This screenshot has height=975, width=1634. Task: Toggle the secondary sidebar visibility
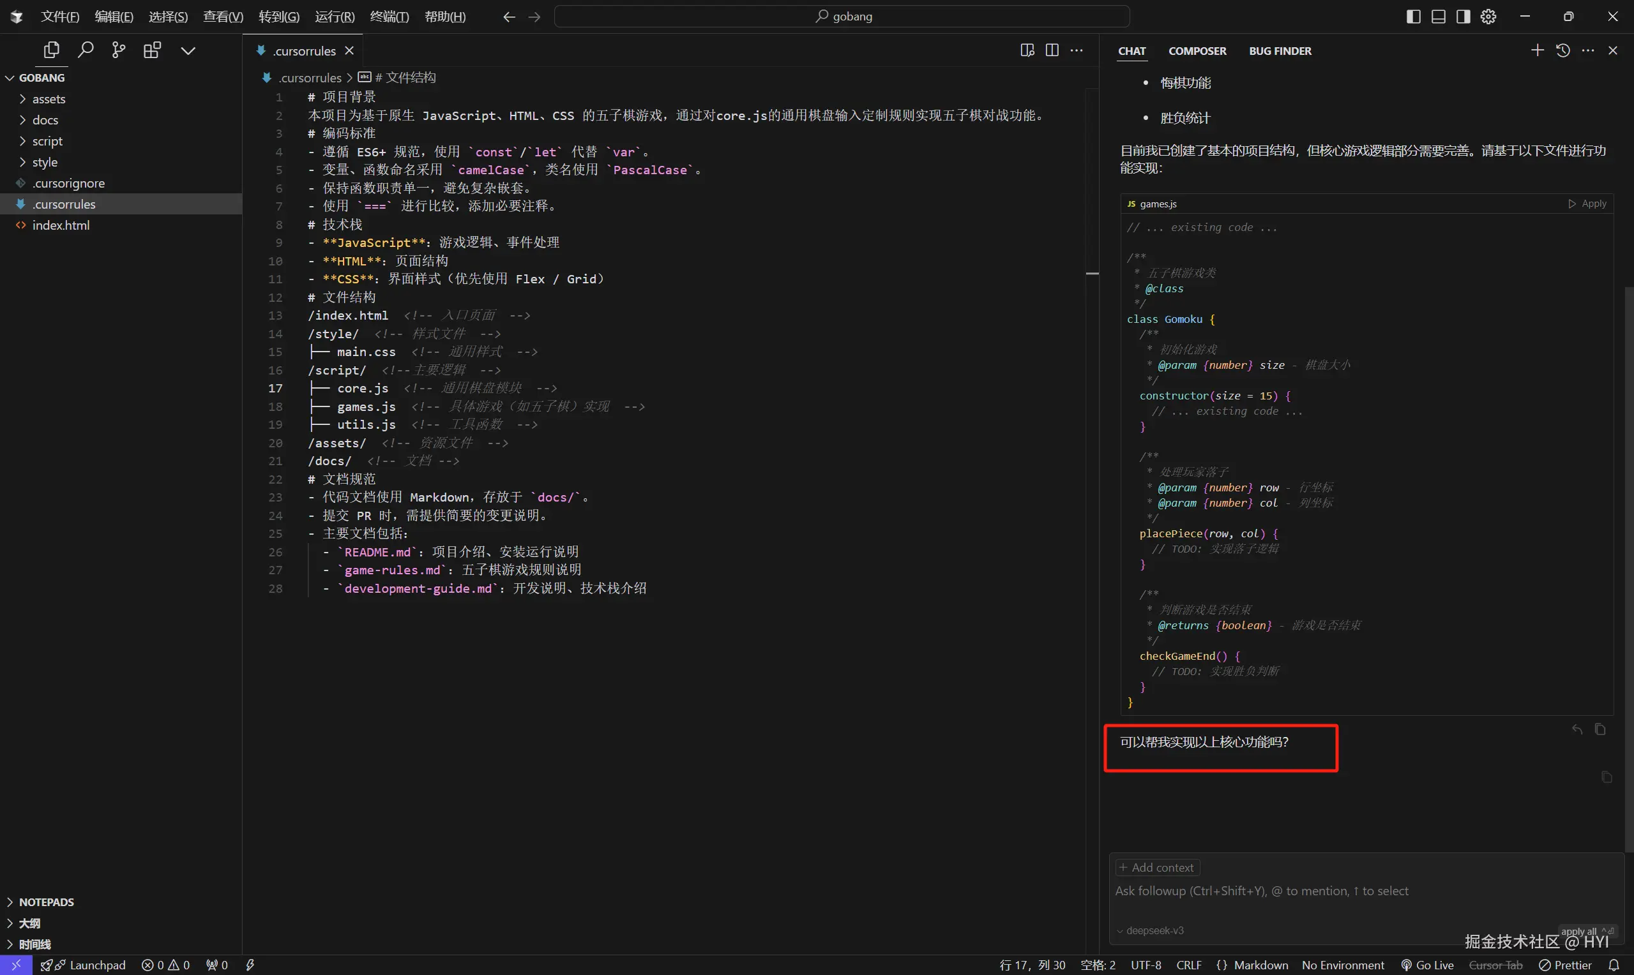(1462, 16)
